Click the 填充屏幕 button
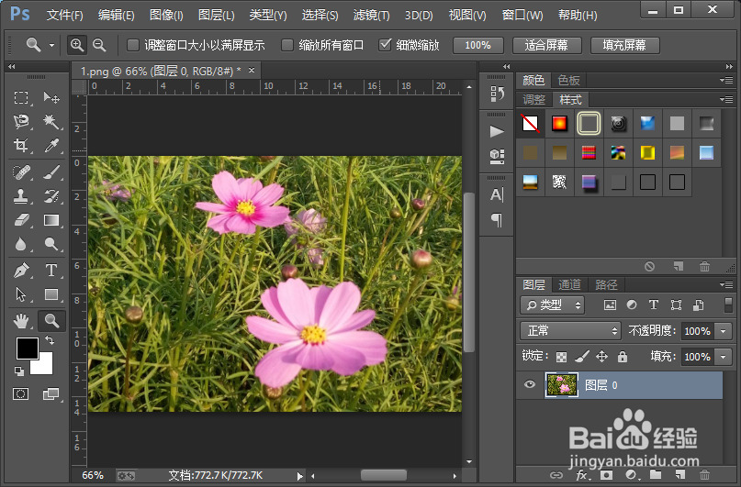 pyautogui.click(x=624, y=45)
